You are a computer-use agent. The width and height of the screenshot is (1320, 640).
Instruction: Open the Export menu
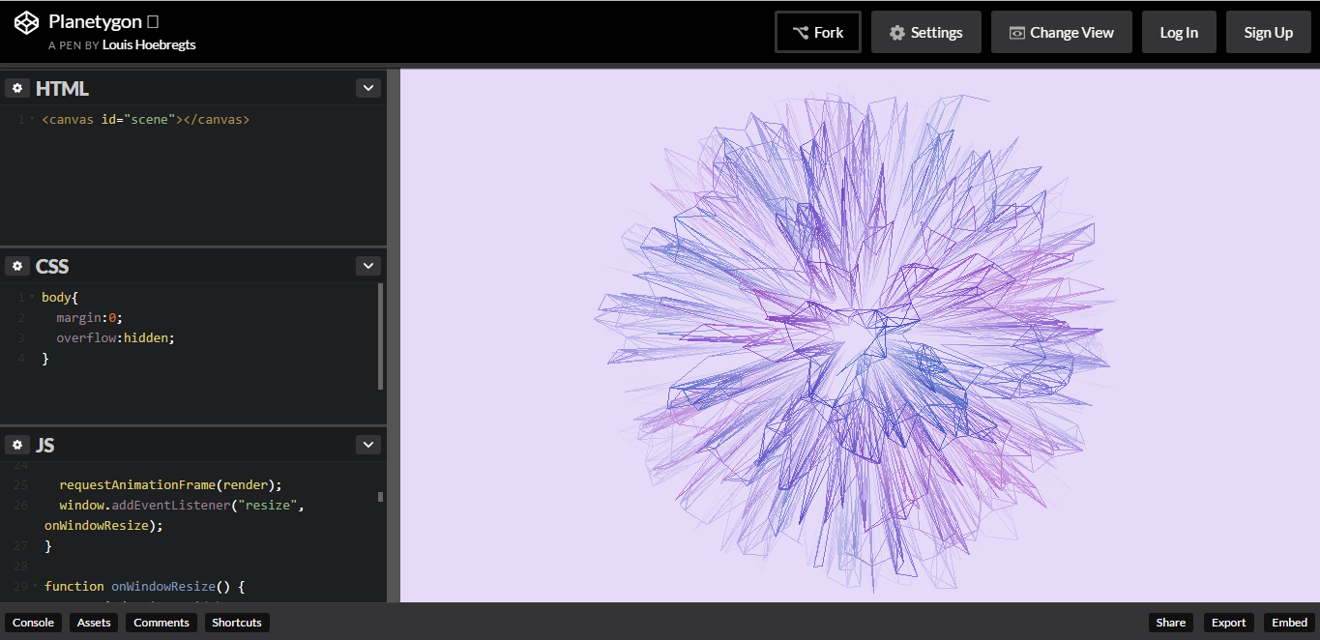click(1227, 622)
